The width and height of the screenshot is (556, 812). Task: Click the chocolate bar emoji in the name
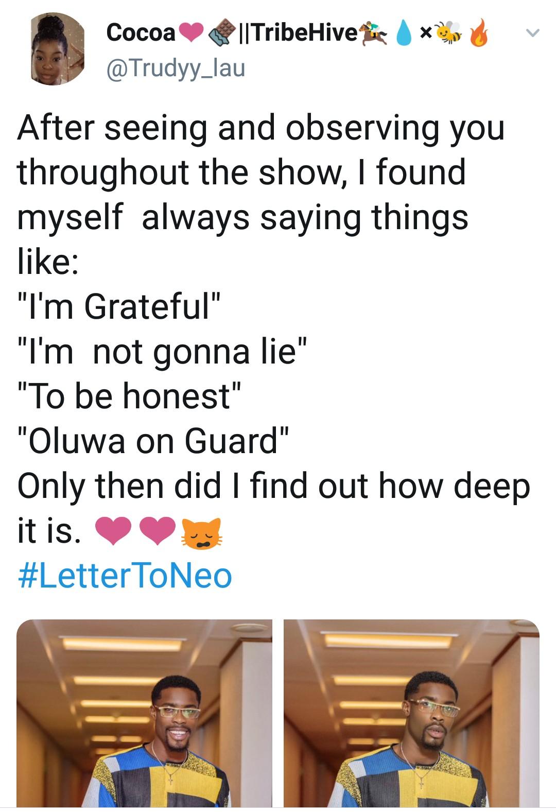tap(220, 33)
